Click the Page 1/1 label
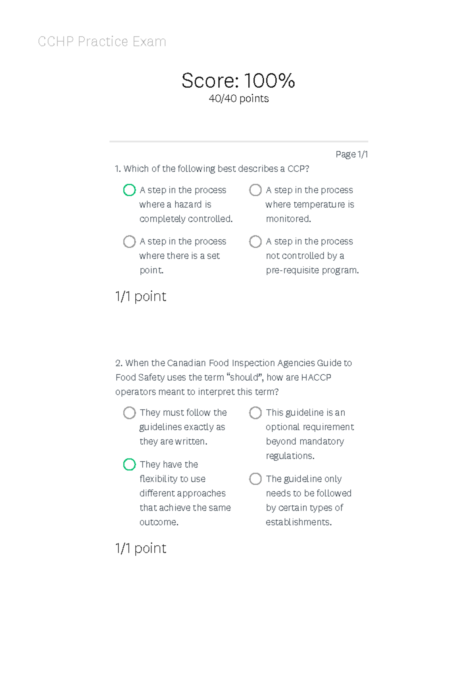The width and height of the screenshot is (476, 674). point(352,154)
